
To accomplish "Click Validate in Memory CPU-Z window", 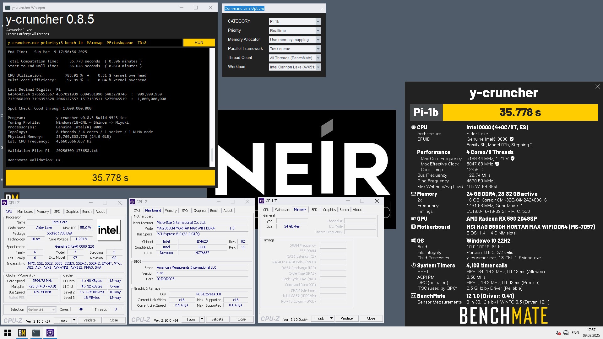I will (x=347, y=318).
